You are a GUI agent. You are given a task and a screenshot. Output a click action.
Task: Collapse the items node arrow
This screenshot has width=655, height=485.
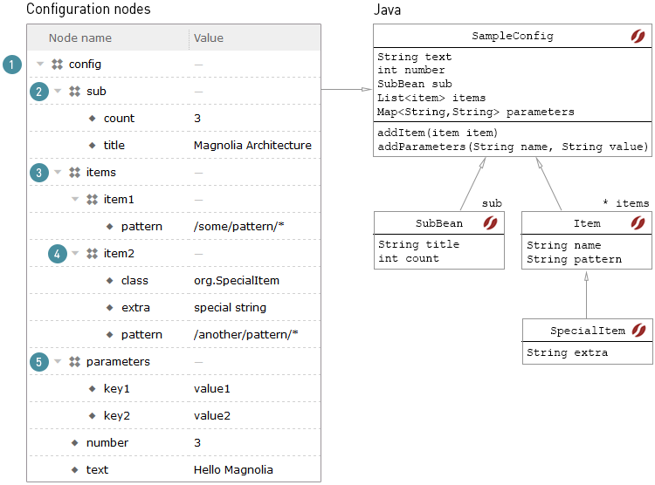click(x=58, y=172)
